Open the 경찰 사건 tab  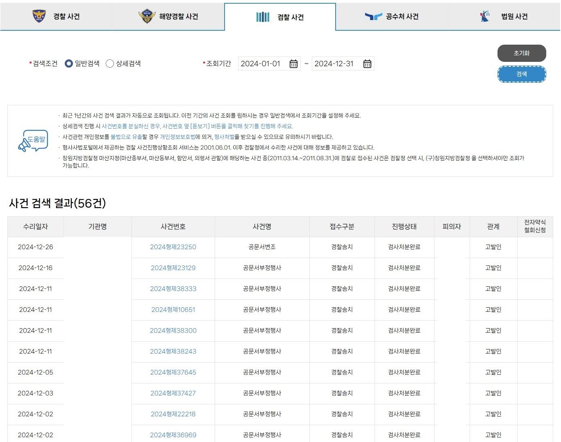[56, 16]
